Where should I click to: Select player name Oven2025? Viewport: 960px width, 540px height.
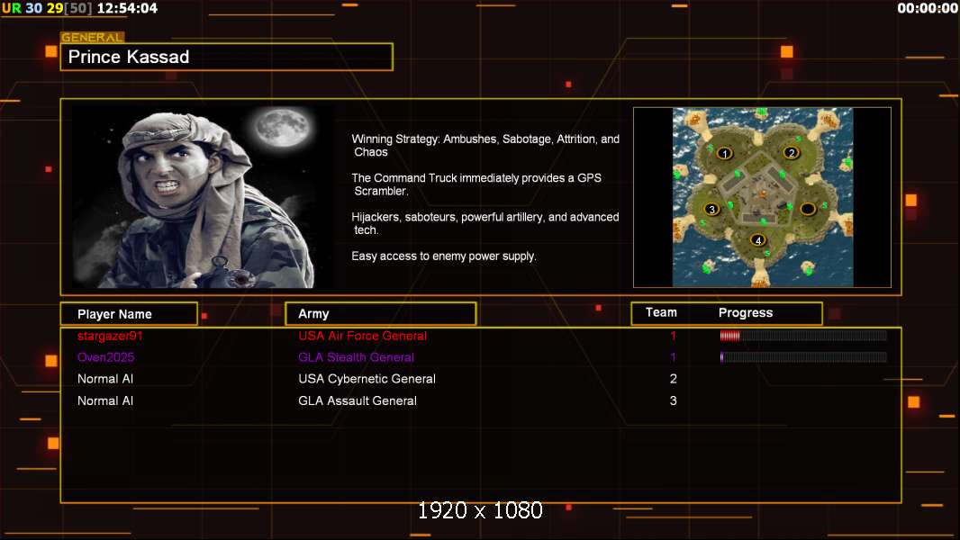click(x=105, y=357)
